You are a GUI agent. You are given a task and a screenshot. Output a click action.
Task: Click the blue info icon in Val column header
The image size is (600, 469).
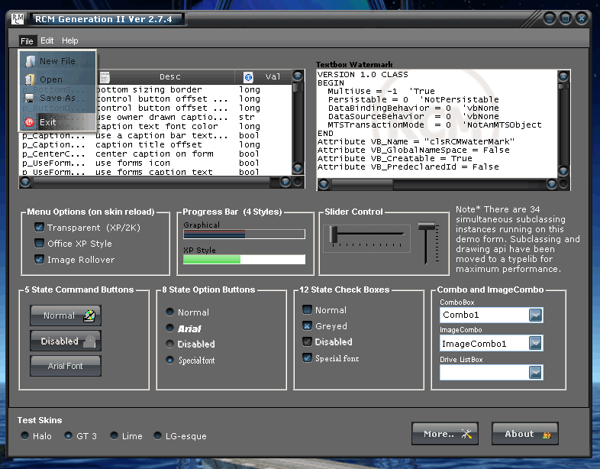click(x=249, y=77)
